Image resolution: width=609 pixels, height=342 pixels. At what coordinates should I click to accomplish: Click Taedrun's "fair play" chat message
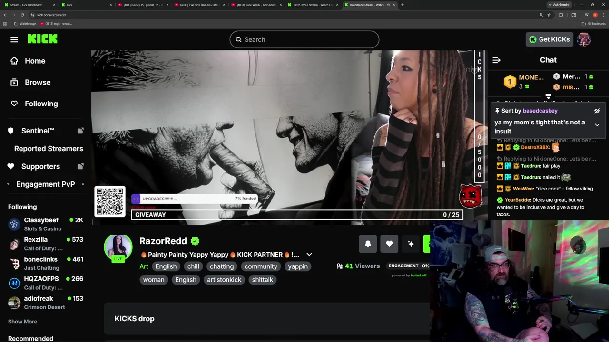(528, 166)
